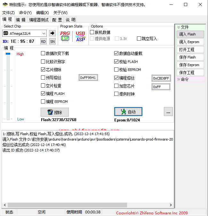Click the 空闲 status bar entry

(x=42, y=212)
